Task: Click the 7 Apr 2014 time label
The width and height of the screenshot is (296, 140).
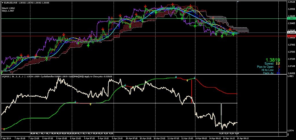Action: click(x=5, y=138)
